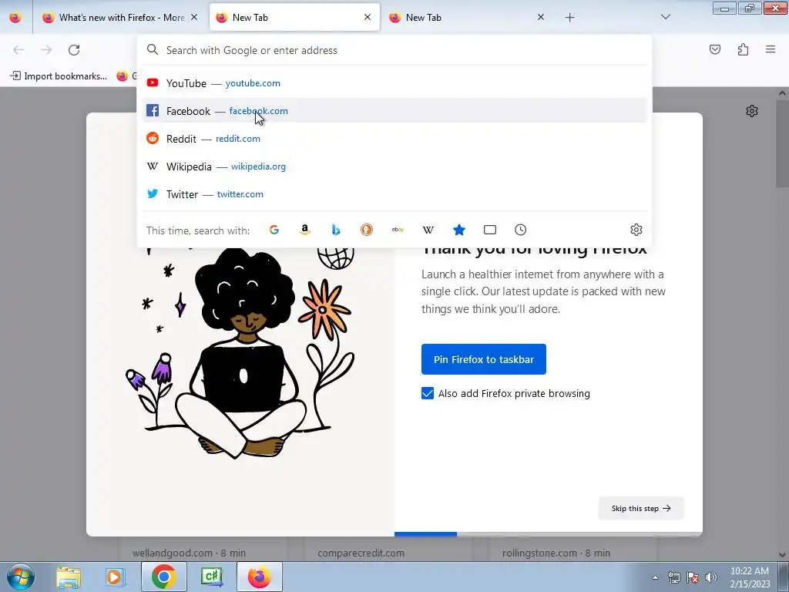Open the Windows Start menu

click(21, 577)
